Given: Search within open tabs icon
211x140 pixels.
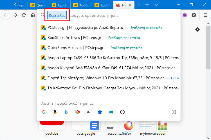Looking at the screenshot, I should 111,112.
